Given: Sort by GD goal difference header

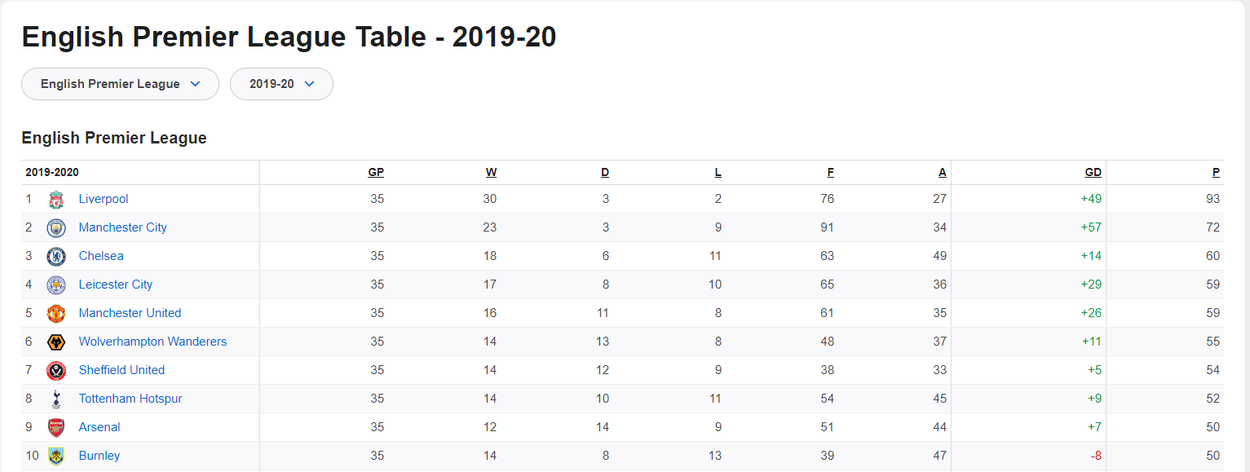Looking at the screenshot, I should [x=1093, y=172].
